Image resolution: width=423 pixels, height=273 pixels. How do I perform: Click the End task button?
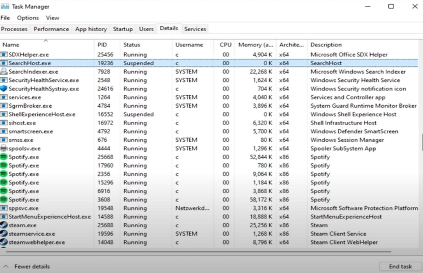tap(400, 267)
